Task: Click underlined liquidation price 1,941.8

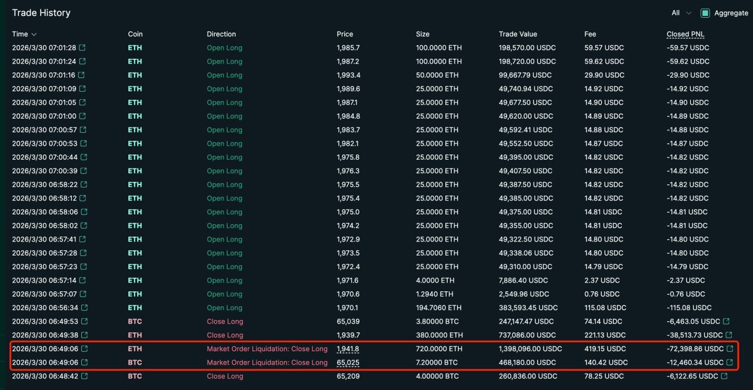Action: [348, 349]
